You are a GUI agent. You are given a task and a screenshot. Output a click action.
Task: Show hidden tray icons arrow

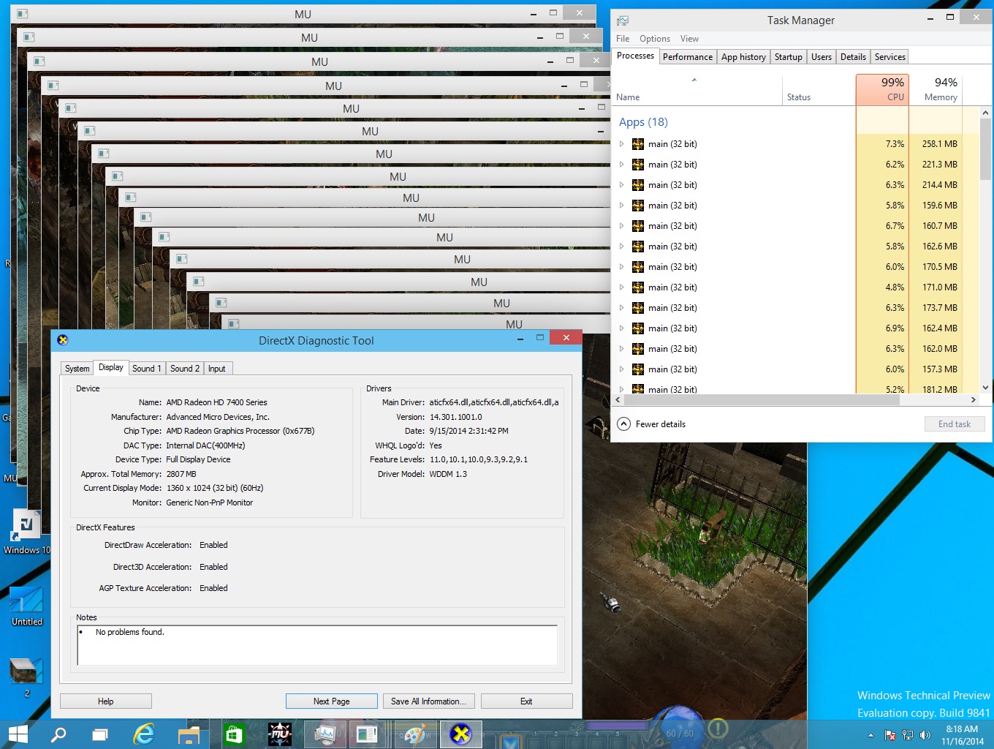click(x=870, y=735)
